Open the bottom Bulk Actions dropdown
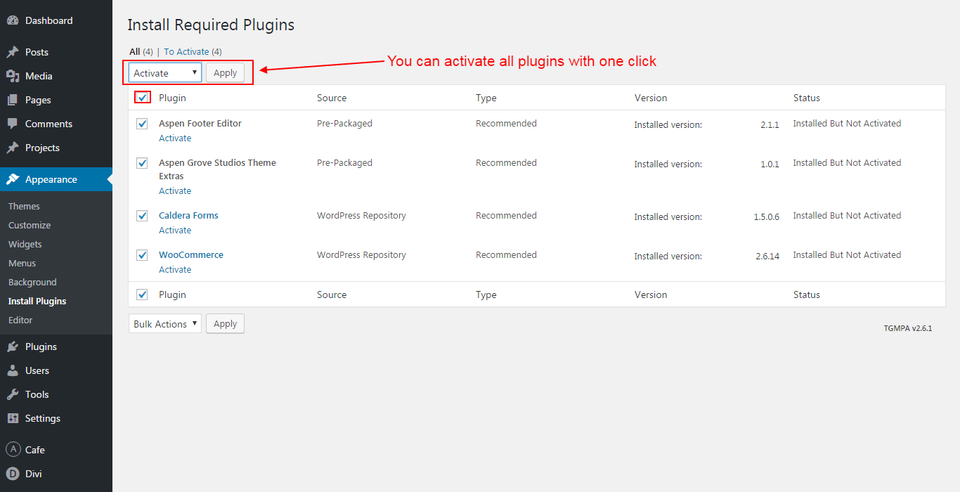 point(165,324)
